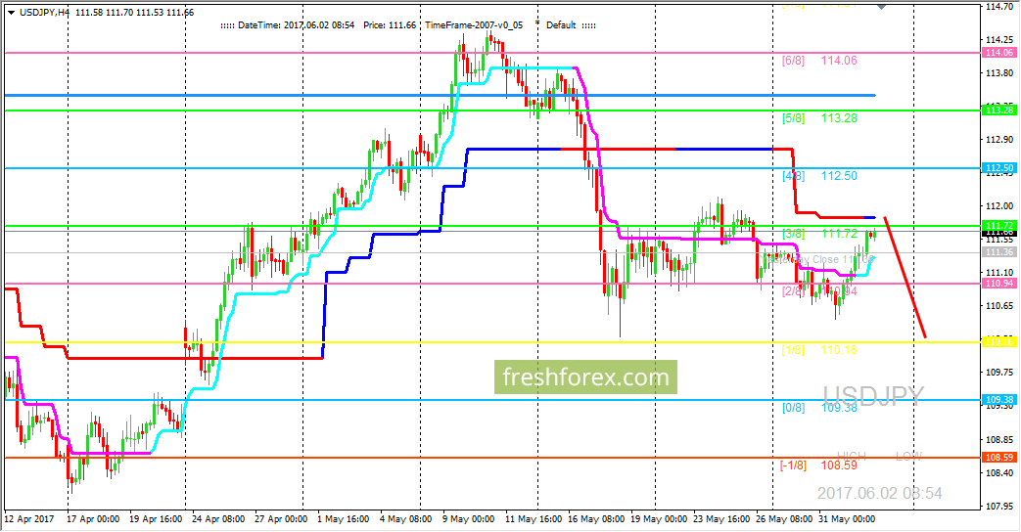The image size is (1021, 532).
Task: Click the 23 May 16:00 time axis label
Action: point(720,519)
